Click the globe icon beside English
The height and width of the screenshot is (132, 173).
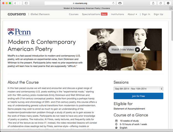click(116, 128)
